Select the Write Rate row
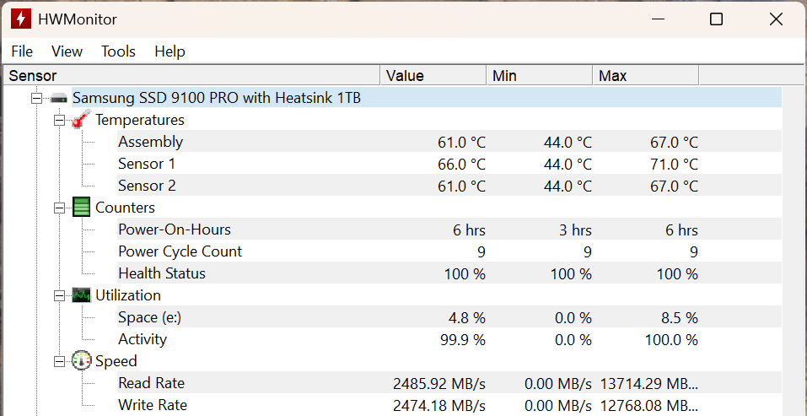 point(449,405)
